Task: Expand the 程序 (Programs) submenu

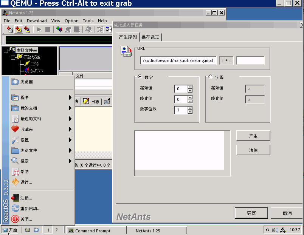Action: click(42, 97)
